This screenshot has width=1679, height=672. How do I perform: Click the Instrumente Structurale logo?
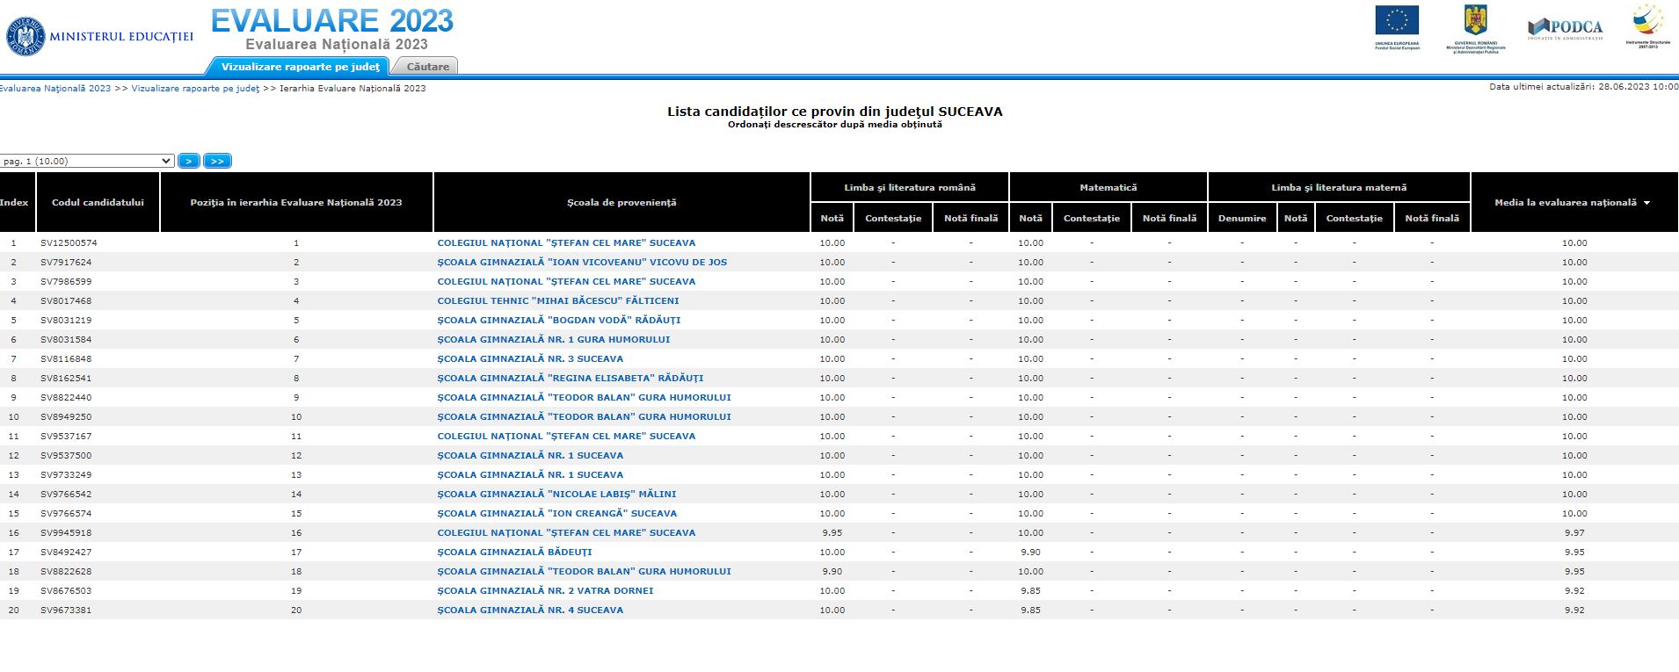click(x=1647, y=25)
